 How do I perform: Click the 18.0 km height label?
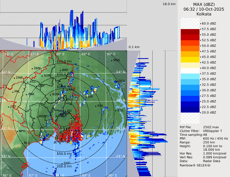tap(169, 4)
